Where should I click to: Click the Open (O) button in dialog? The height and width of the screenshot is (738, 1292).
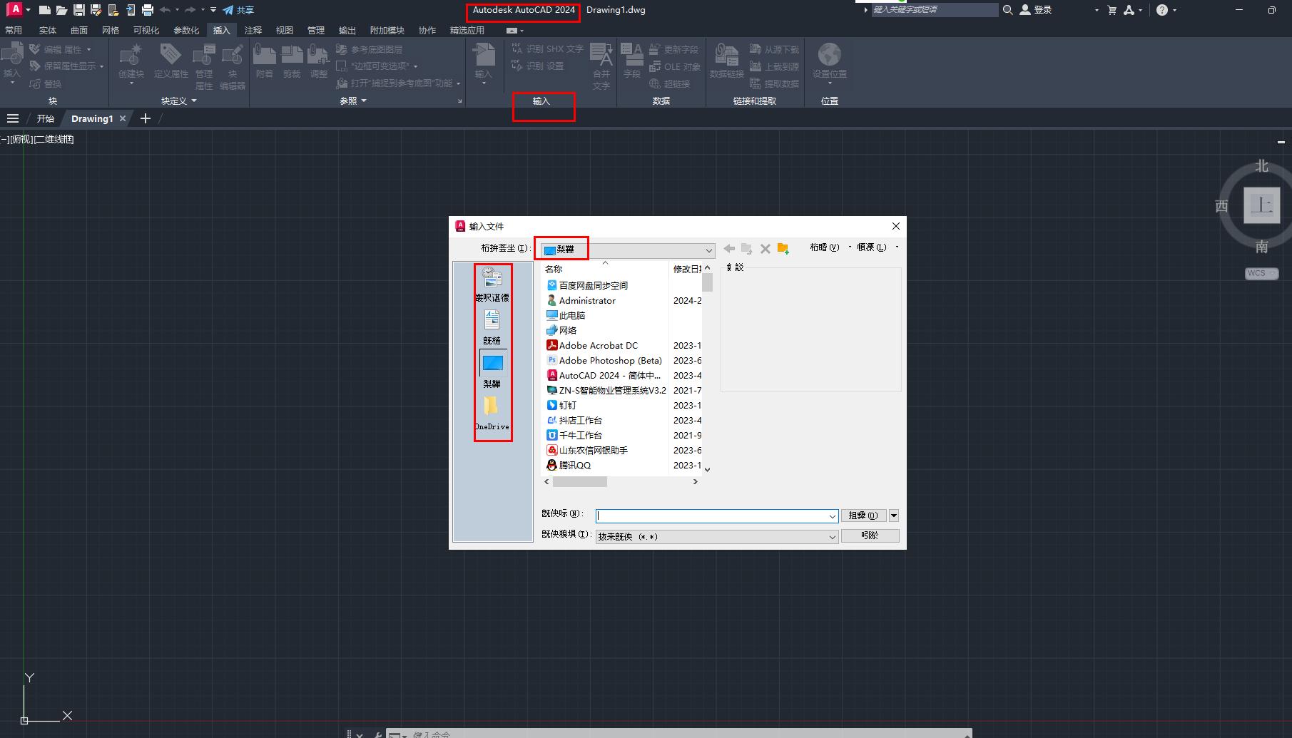(864, 516)
